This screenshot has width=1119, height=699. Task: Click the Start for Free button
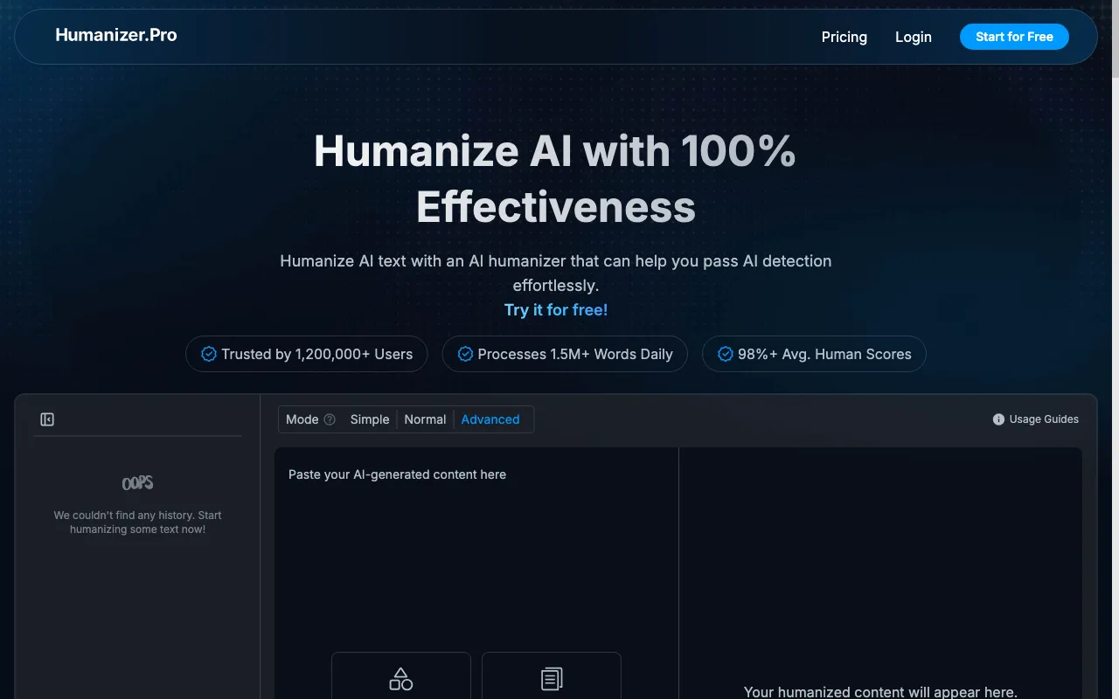1014,37
